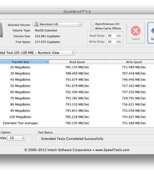This screenshot has height=174, width=154.
Task: Click the 741.368 MB/Sec average write speed
Action: 134,123
